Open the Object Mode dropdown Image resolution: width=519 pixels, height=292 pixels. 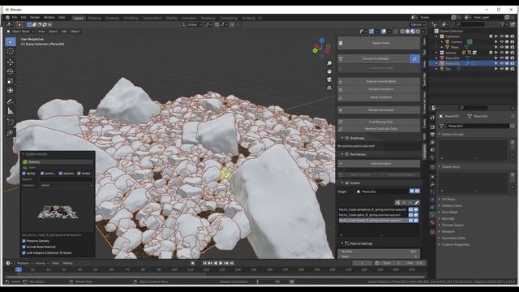pyautogui.click(x=20, y=31)
